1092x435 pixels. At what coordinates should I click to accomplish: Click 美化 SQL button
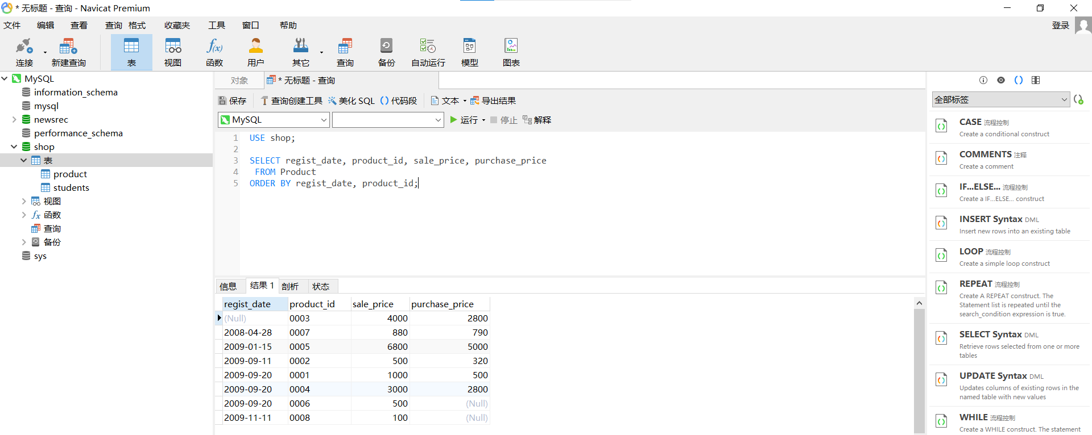point(351,101)
